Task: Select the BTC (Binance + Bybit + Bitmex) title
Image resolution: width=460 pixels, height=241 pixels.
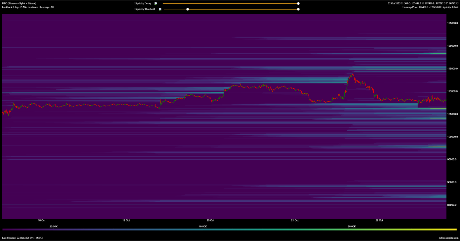Action: pos(19,4)
